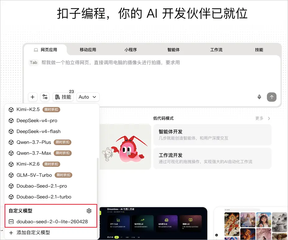Click the 限时折扣 badge on Qwen-3.7-Plus
The width and height of the screenshot is (288, 240).
[62, 142]
